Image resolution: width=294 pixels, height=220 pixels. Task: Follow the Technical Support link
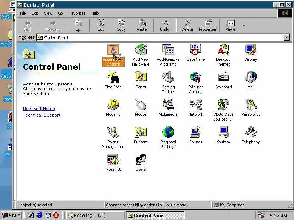point(42,115)
